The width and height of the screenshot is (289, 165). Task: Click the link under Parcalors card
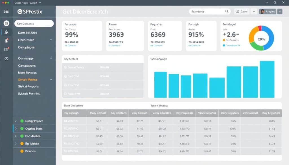70,45
